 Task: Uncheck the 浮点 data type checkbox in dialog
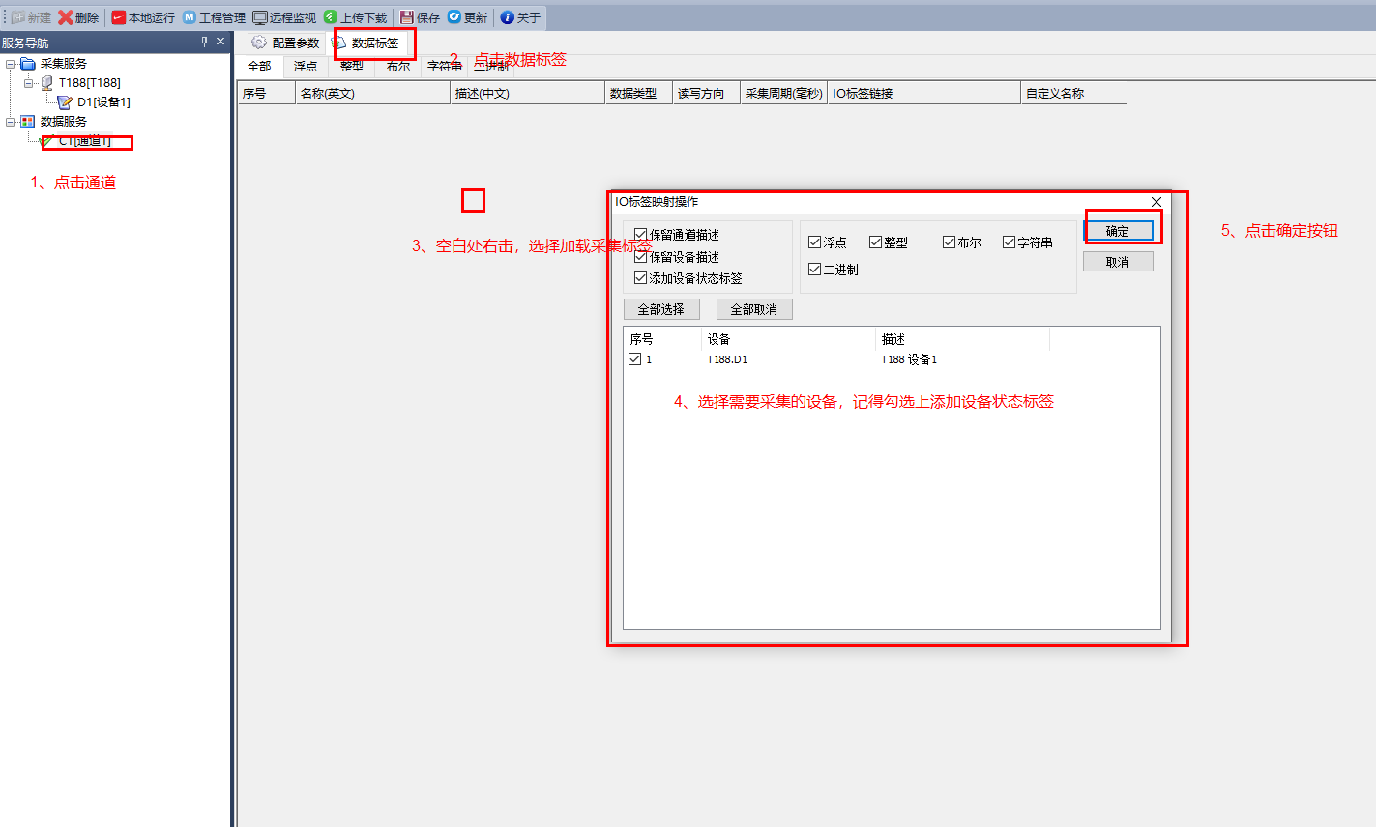814,242
